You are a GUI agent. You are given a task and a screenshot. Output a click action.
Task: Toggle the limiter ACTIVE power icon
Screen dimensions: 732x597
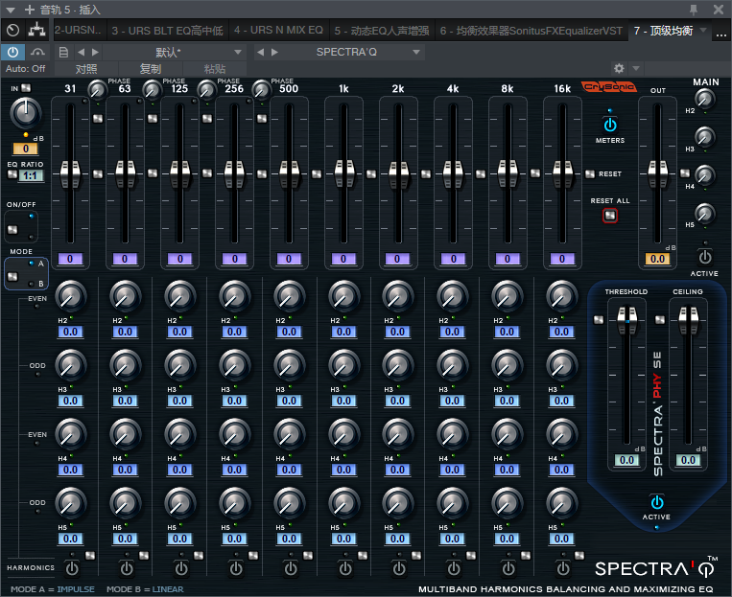(656, 502)
